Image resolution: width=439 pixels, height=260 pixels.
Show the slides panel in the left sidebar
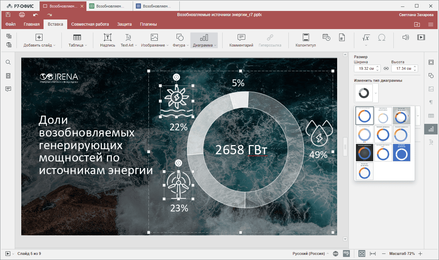click(x=8, y=76)
